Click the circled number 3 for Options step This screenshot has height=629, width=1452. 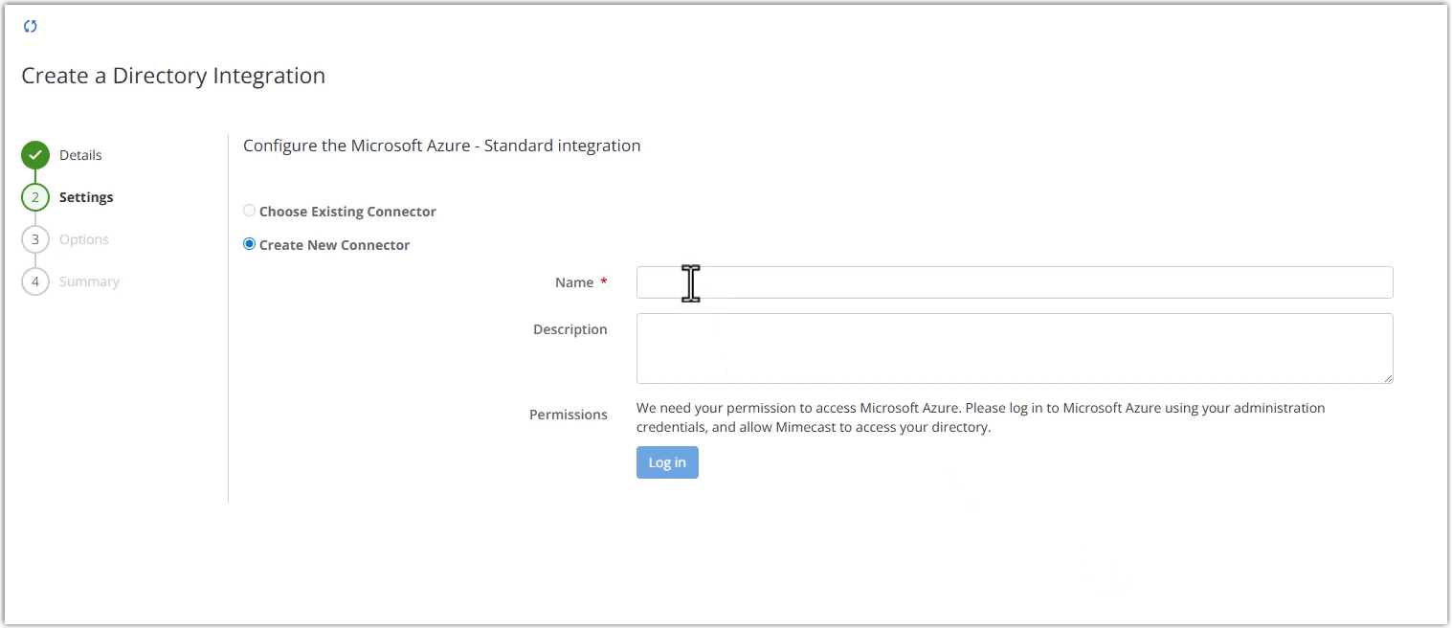(35, 238)
